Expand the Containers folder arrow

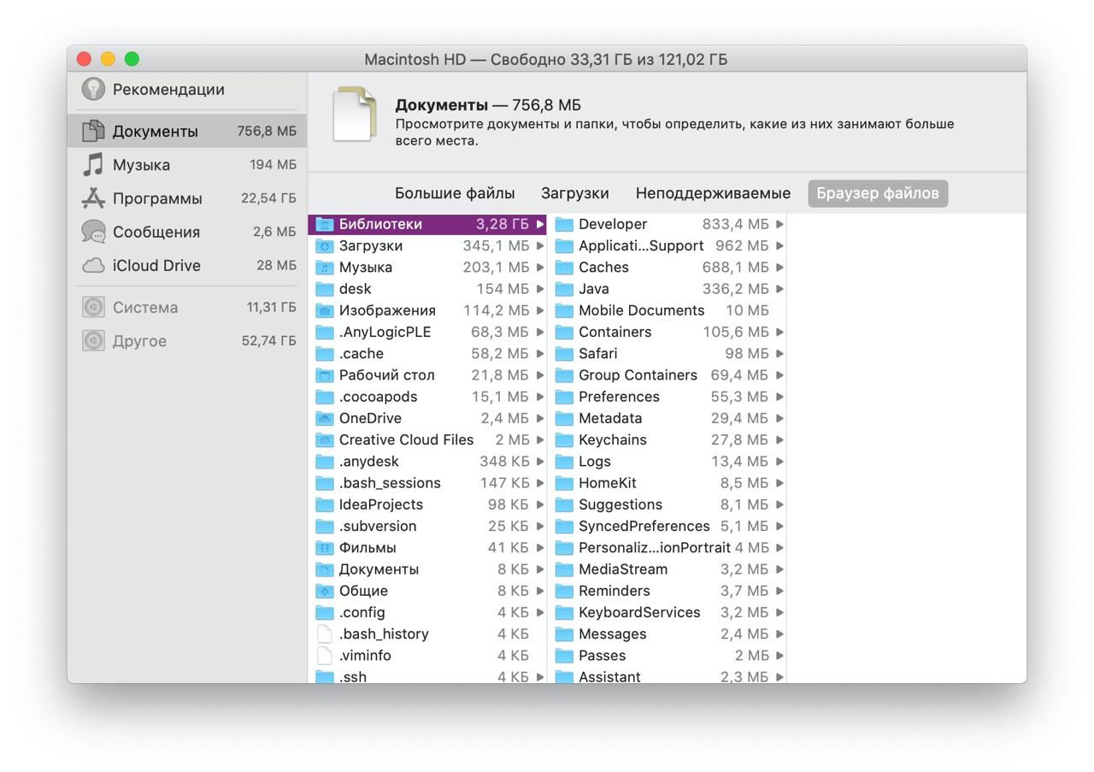coord(779,332)
